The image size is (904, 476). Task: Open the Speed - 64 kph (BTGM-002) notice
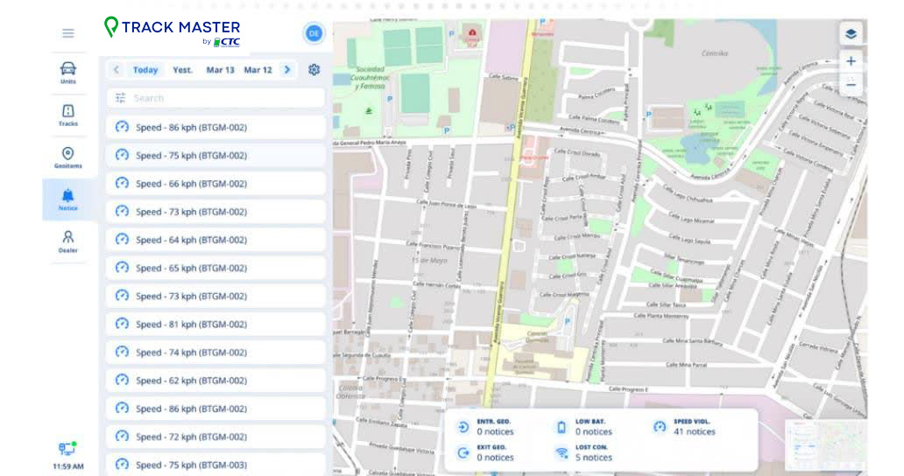[x=215, y=240]
